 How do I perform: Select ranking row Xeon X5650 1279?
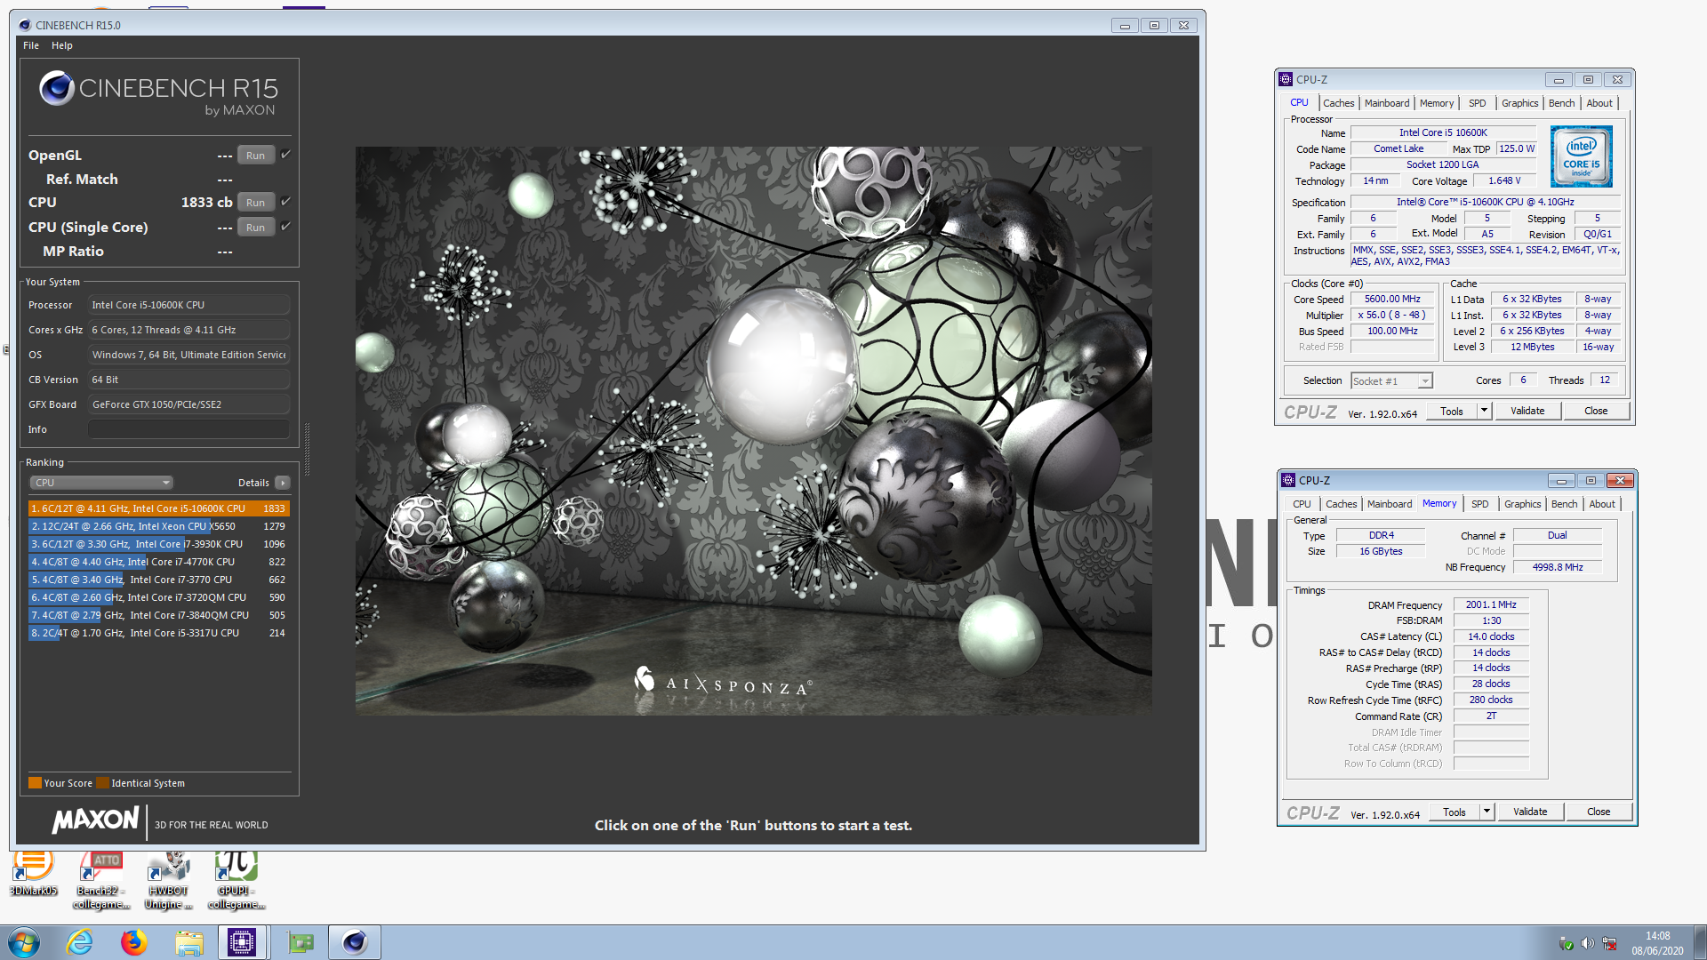click(159, 526)
